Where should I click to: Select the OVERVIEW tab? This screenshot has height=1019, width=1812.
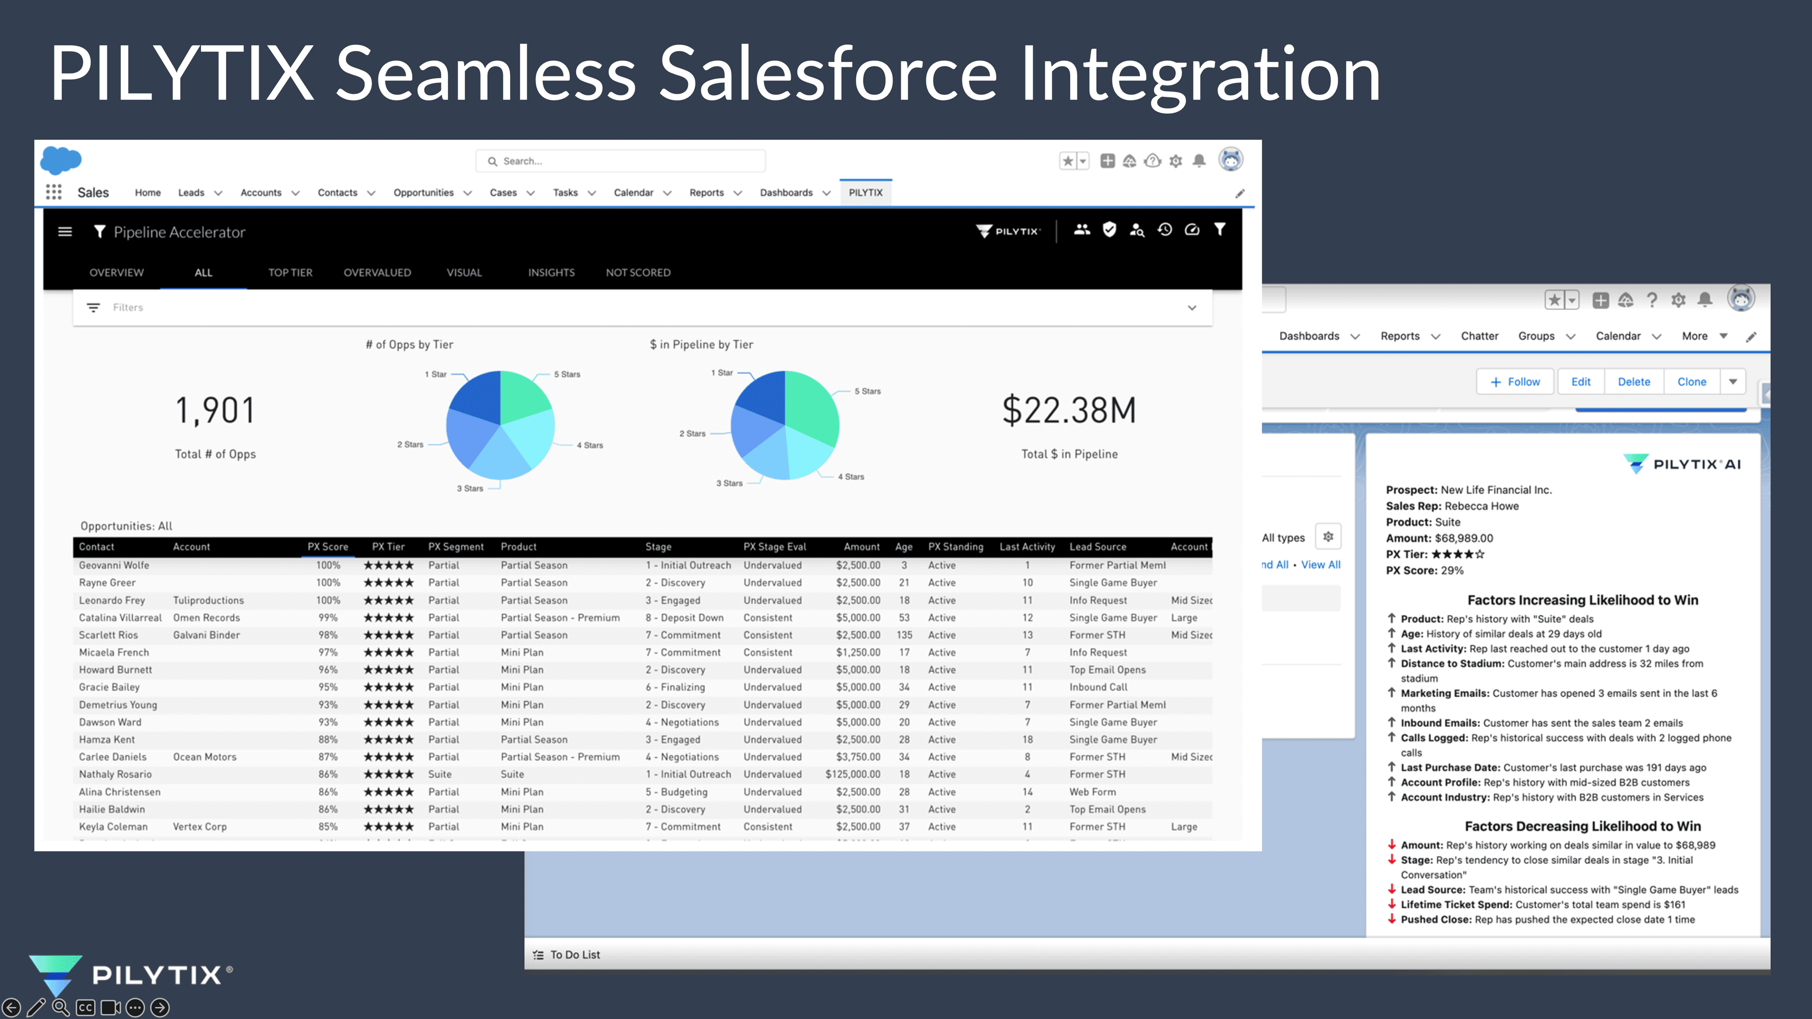pyautogui.click(x=116, y=273)
